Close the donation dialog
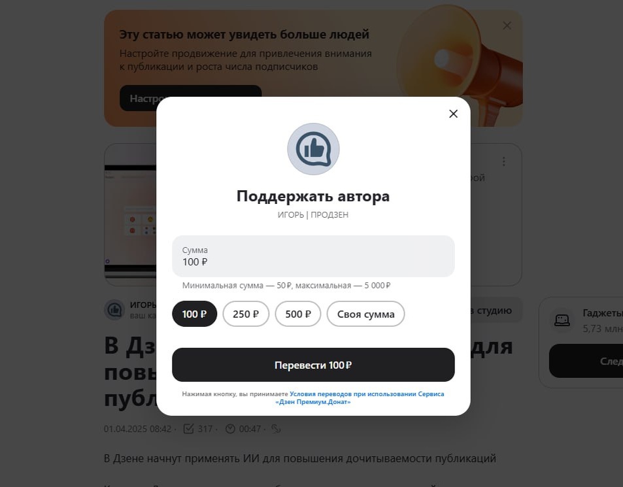The width and height of the screenshot is (623, 487). (x=453, y=114)
